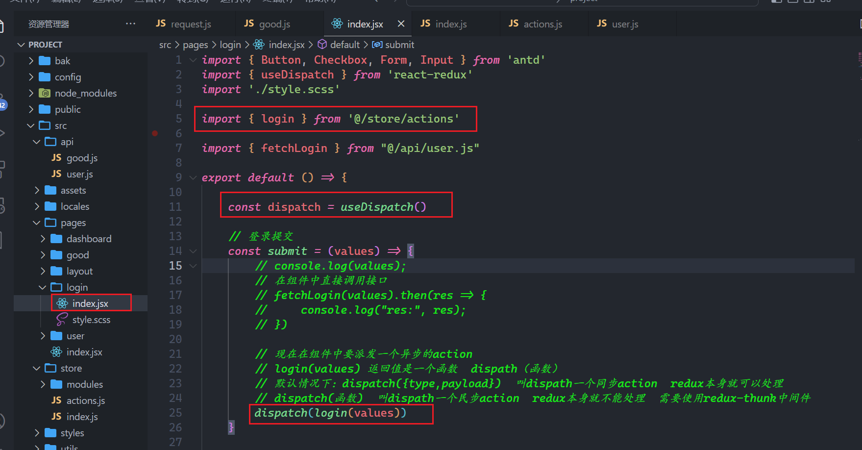
Task: Select the user folder under pages
Action: pyautogui.click(x=80, y=336)
